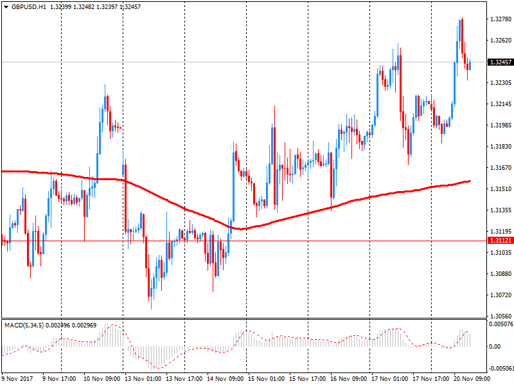Click the GBPUSD,H1 chart title text
The width and height of the screenshot is (514, 386).
tap(29, 7)
